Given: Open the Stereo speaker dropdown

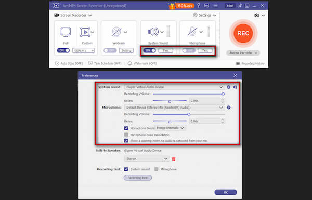Looking at the screenshot, I should pyautogui.click(x=147, y=159).
